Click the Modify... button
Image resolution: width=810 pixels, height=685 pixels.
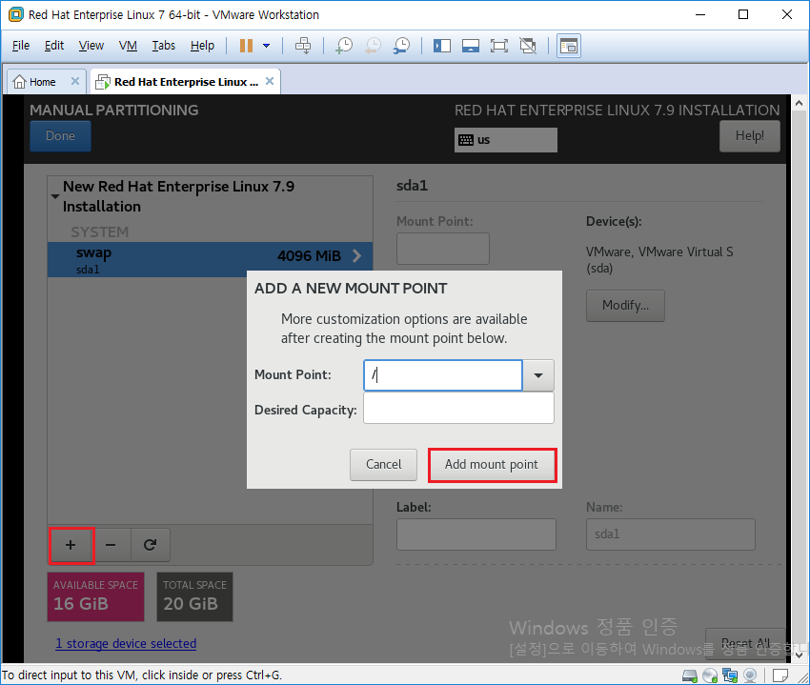(x=625, y=306)
